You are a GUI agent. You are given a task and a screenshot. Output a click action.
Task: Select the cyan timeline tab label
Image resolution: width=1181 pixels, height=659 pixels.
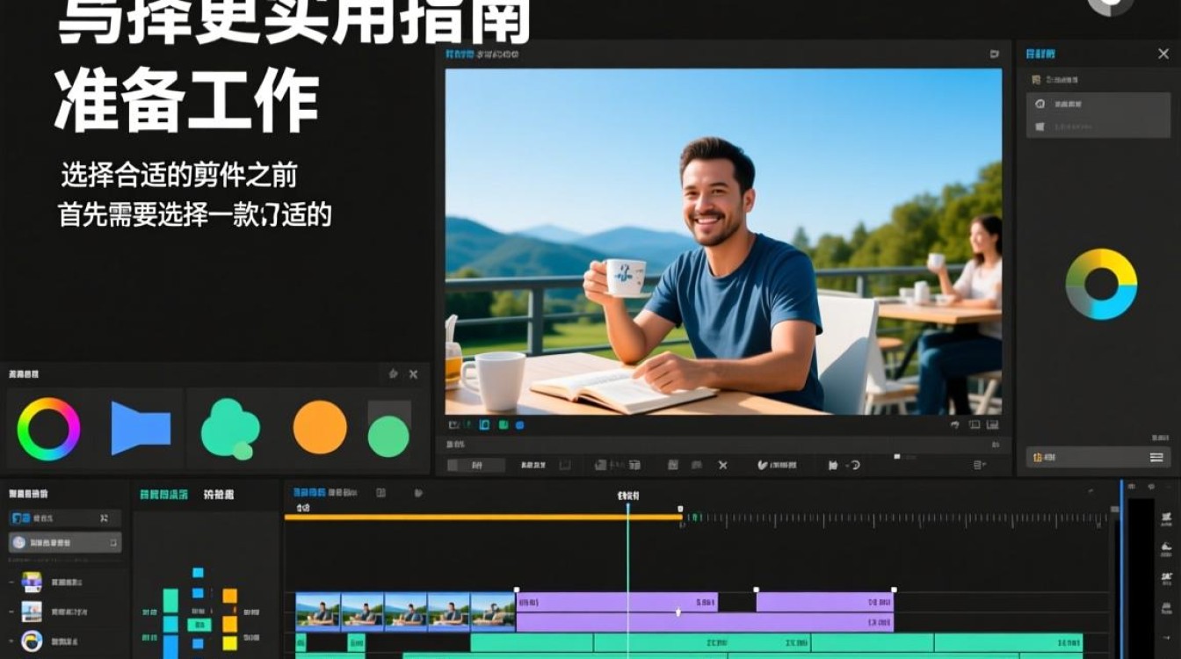(308, 493)
